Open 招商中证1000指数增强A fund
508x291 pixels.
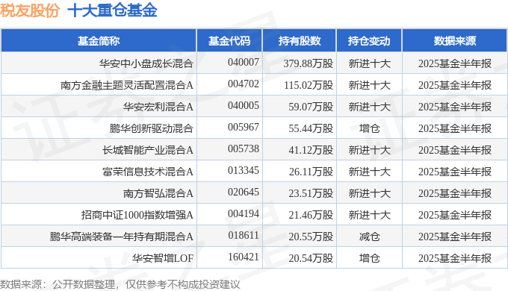[x=137, y=215]
